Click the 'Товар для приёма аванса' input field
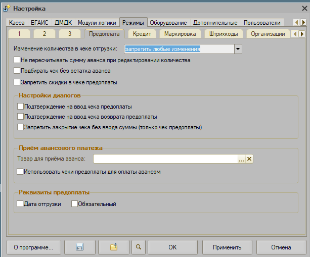This screenshot has height=257, width=310. [165, 159]
